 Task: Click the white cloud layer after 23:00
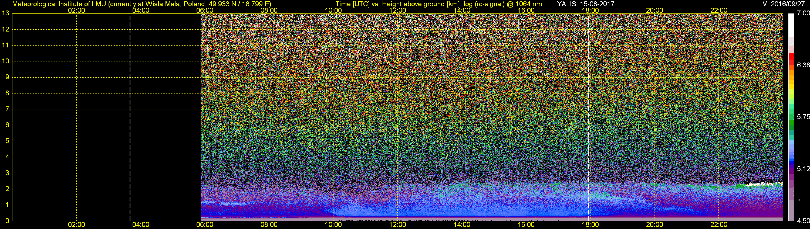(765, 184)
